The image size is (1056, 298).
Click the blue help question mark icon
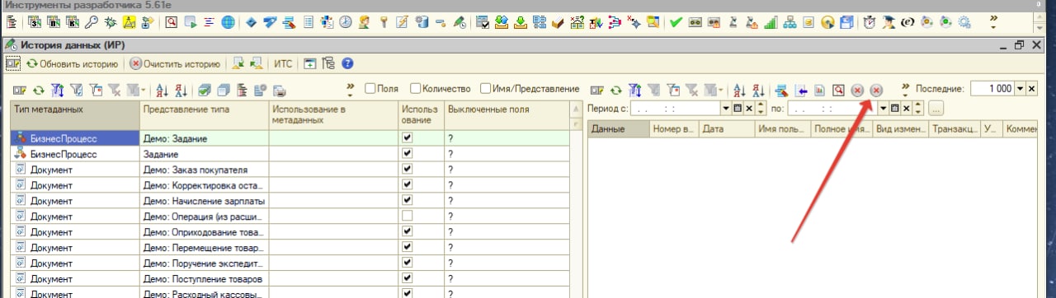[347, 63]
